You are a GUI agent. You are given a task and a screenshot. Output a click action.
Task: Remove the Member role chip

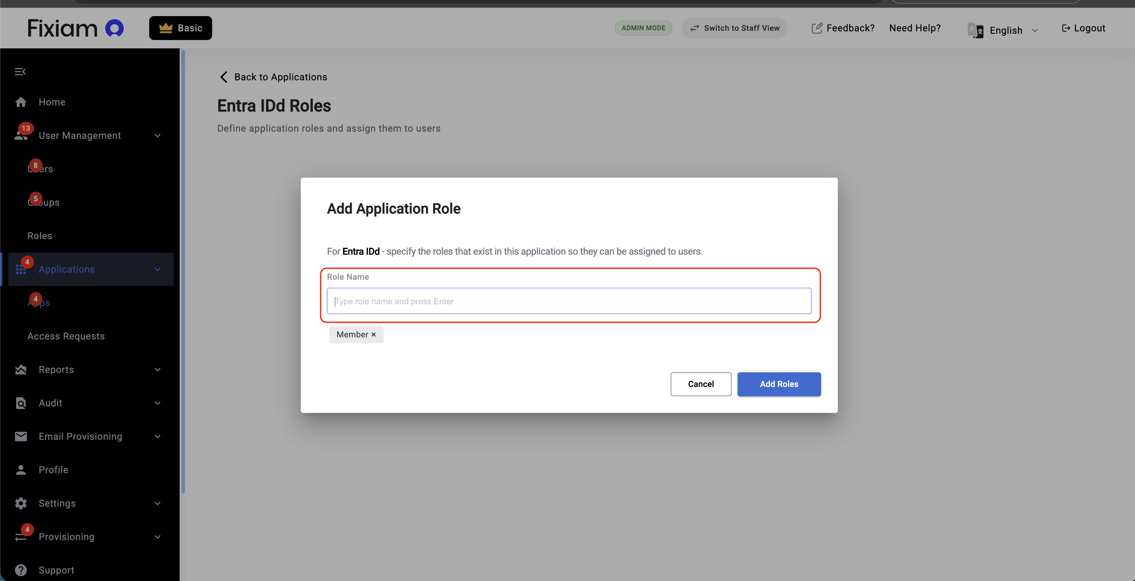374,335
